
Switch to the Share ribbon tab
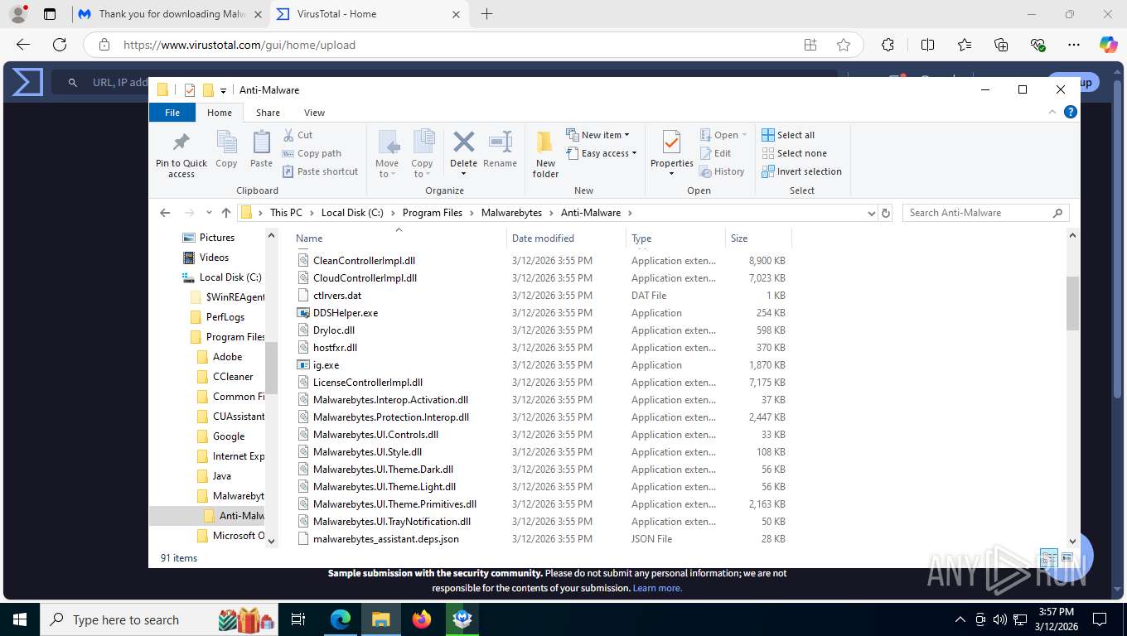pyautogui.click(x=268, y=113)
